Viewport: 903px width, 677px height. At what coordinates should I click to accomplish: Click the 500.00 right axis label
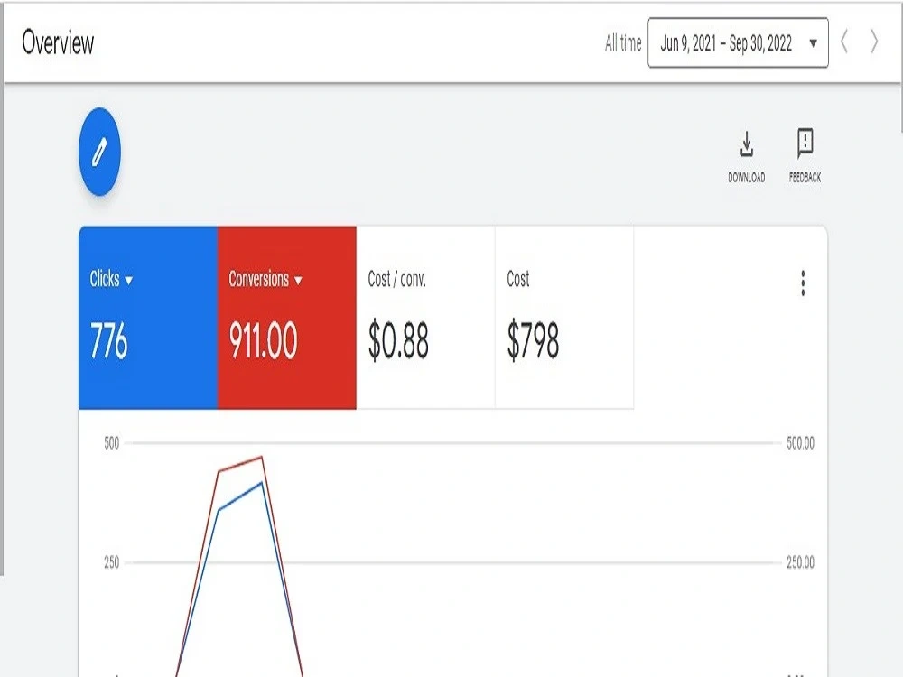pos(800,443)
